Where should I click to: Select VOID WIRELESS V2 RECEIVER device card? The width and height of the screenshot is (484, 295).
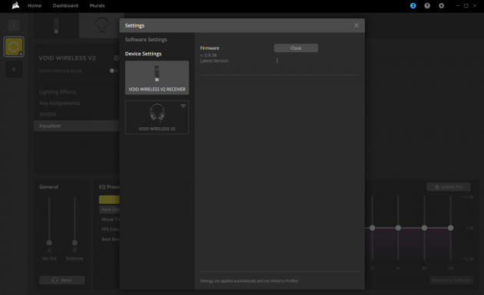pos(157,77)
